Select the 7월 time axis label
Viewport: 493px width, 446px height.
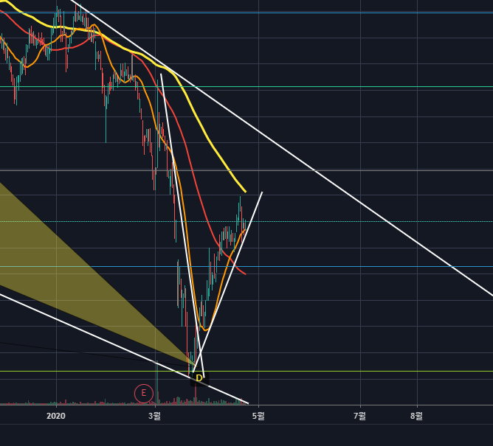point(360,416)
